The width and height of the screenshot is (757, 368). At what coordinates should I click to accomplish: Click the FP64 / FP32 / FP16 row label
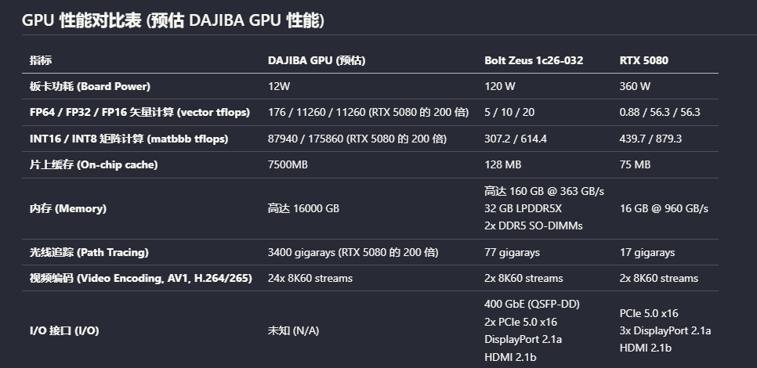point(139,113)
